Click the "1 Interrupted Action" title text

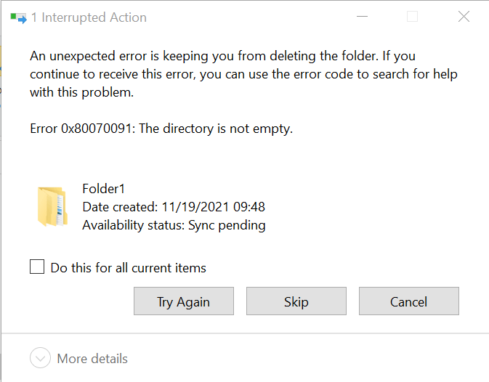tap(88, 17)
